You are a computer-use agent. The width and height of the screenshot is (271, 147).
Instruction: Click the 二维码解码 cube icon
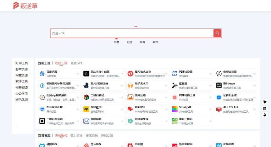click(86, 97)
